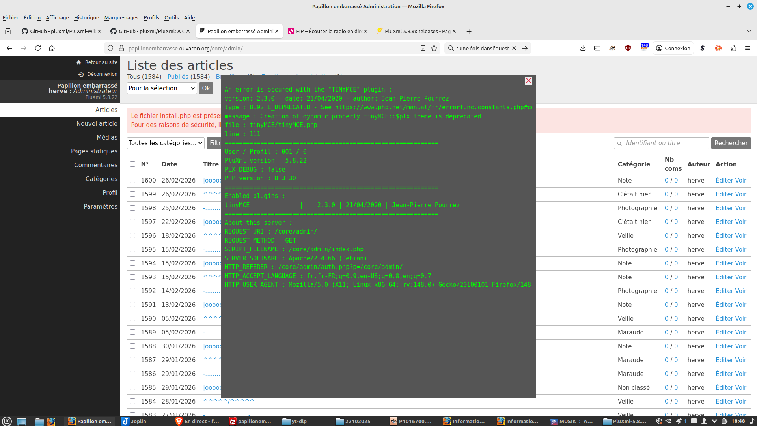Open the Historique menu
The height and width of the screenshot is (426, 757).
pyautogui.click(x=86, y=17)
